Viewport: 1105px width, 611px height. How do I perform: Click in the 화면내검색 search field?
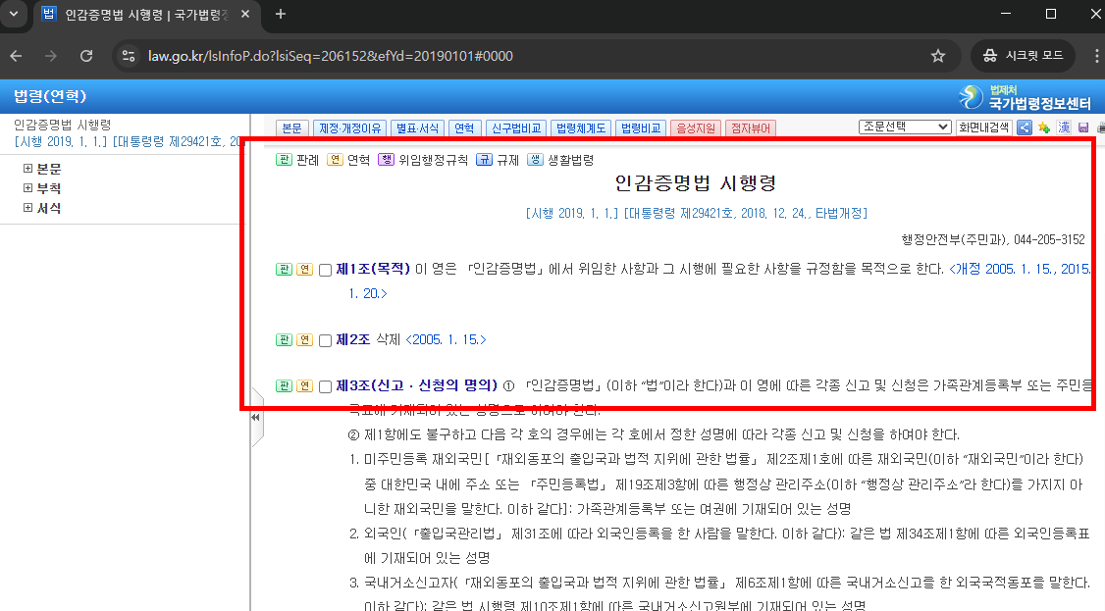tap(981, 127)
